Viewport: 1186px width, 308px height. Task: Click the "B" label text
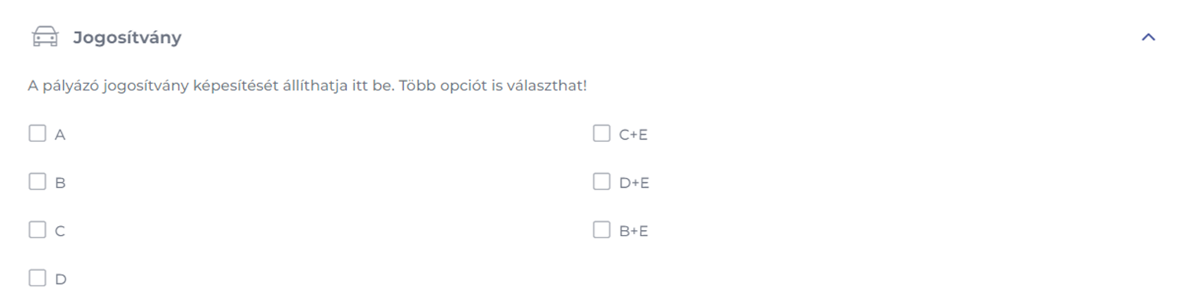coord(60,183)
